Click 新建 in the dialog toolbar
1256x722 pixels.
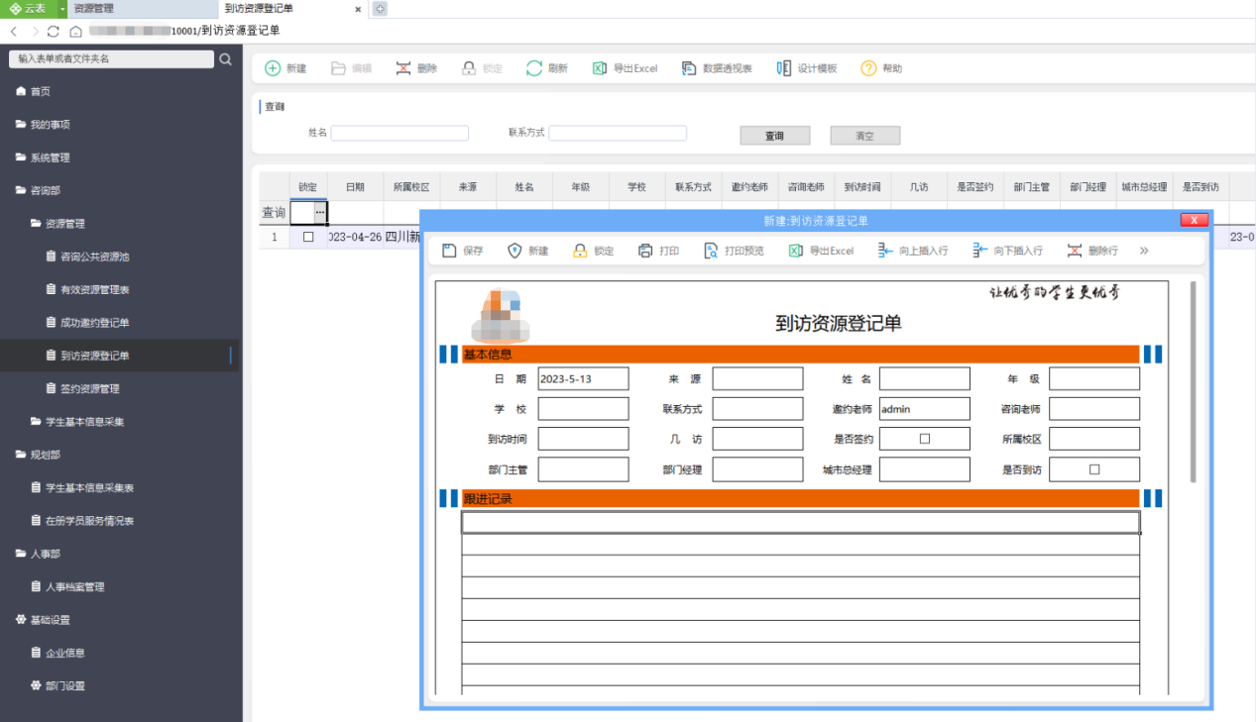[527, 251]
